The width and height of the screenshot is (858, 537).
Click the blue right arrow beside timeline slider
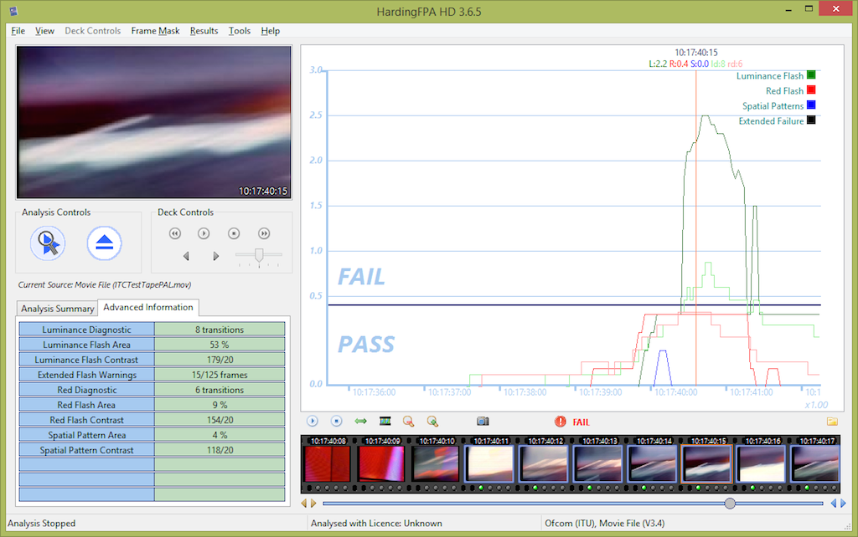(843, 504)
